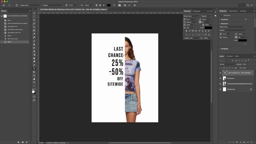256x144 pixels.
Task: Hide the LAST CHANCE text layer
Action: [220, 73]
